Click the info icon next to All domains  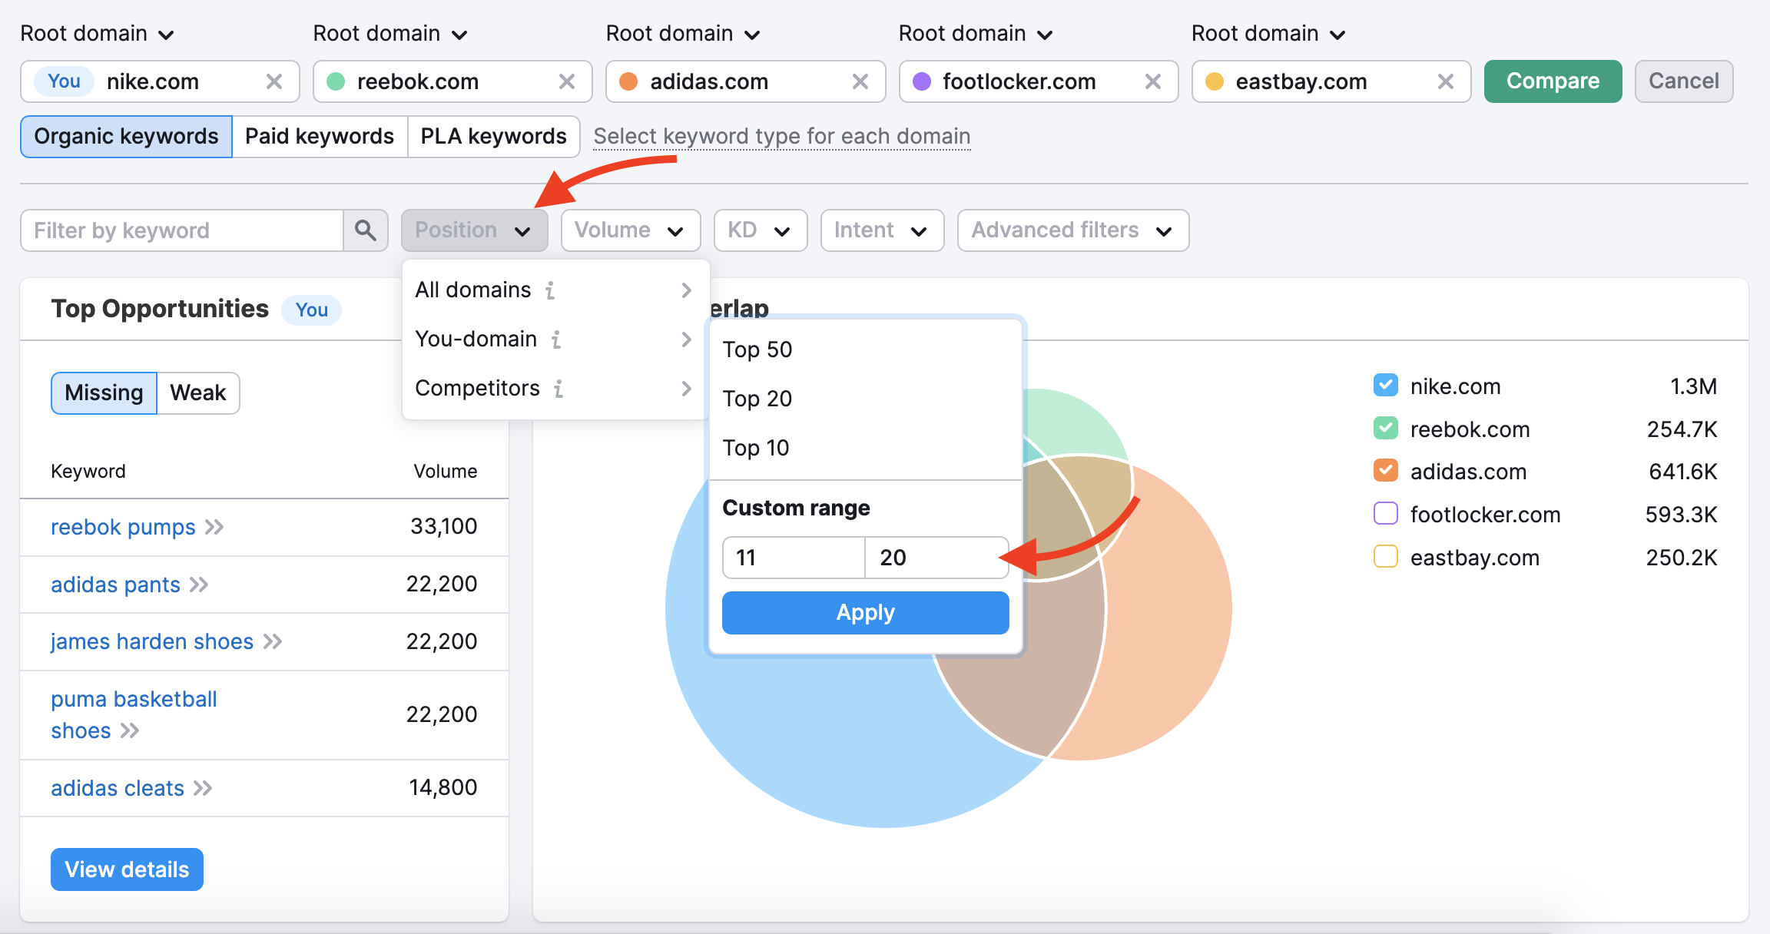point(549,289)
